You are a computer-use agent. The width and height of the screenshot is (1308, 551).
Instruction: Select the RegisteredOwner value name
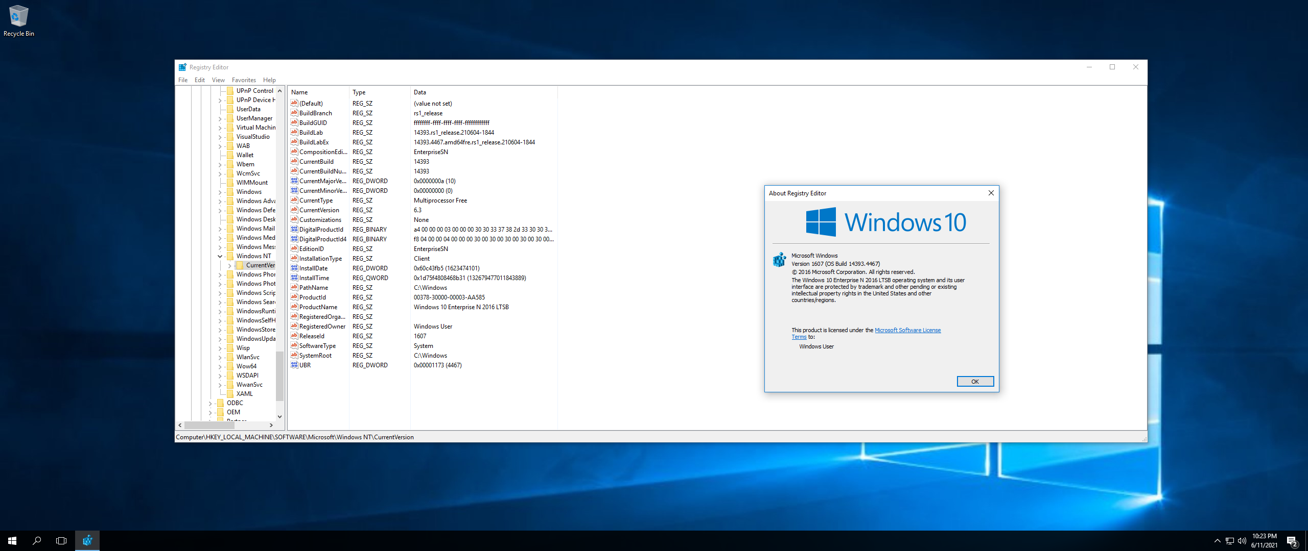pyautogui.click(x=322, y=326)
